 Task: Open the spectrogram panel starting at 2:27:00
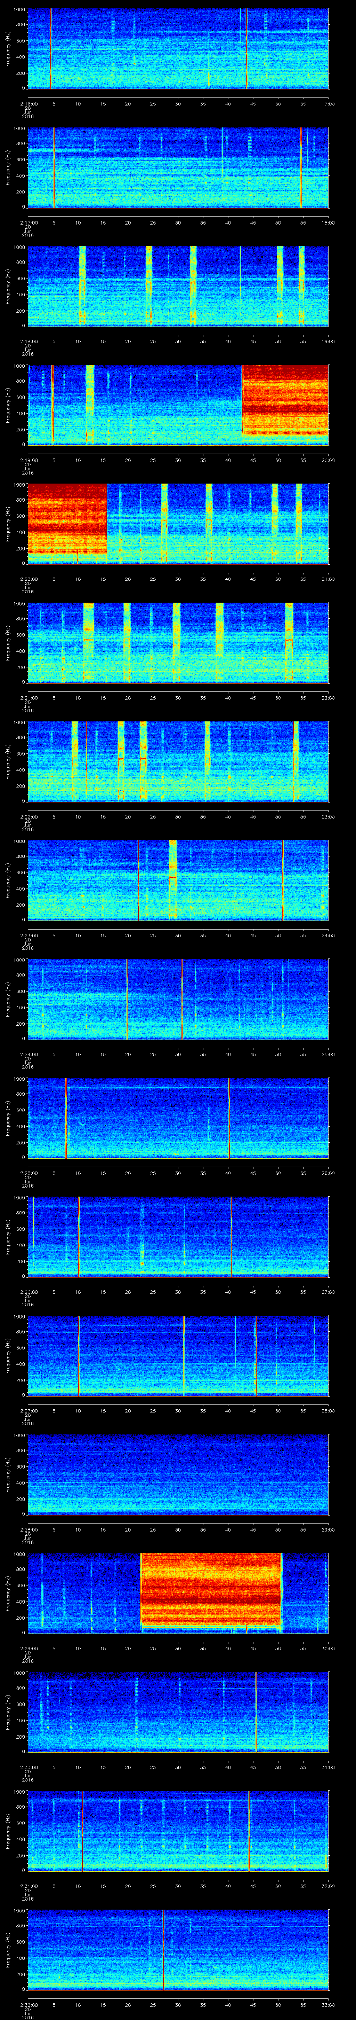tap(178, 1356)
